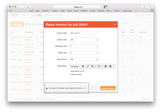
Task: Open the favorites grid icon
Action: [x=10, y=11]
